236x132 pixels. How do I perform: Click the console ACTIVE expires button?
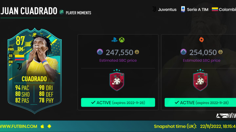[118, 102]
